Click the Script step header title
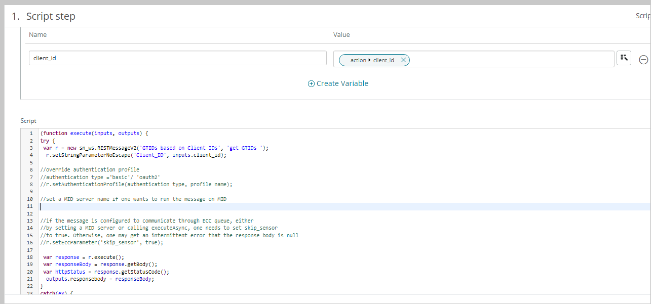This screenshot has width=651, height=304. [51, 16]
